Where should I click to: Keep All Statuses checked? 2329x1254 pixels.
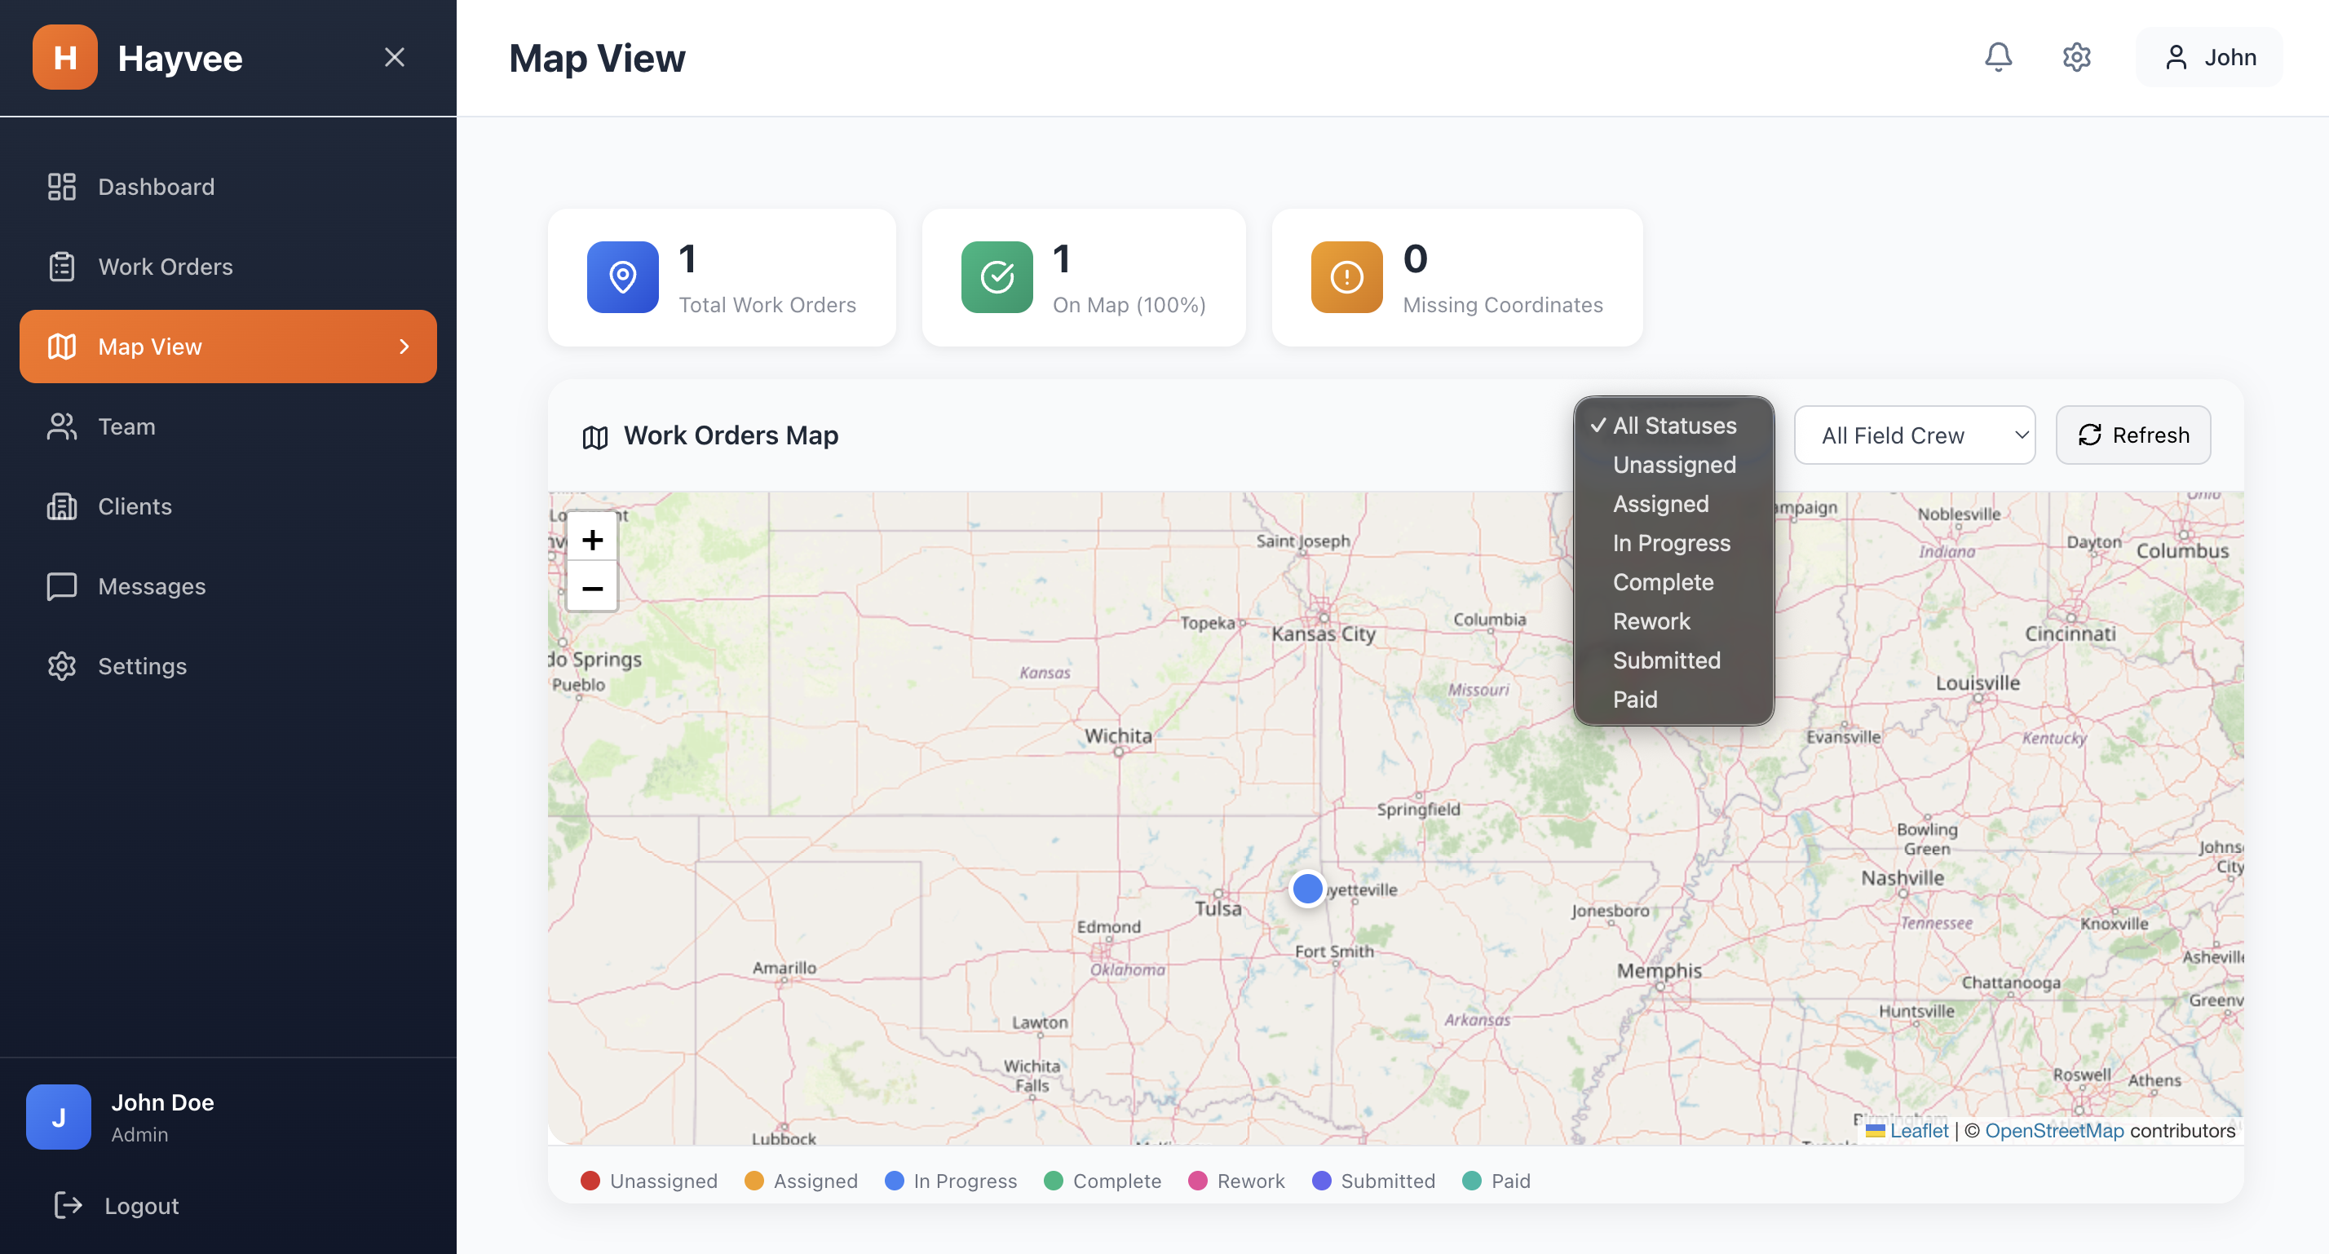tap(1673, 425)
